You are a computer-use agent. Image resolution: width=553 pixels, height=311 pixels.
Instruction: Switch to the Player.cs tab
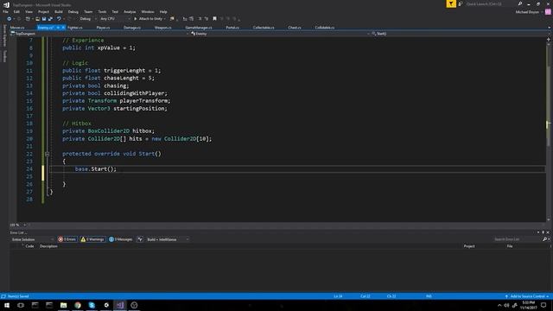(103, 28)
